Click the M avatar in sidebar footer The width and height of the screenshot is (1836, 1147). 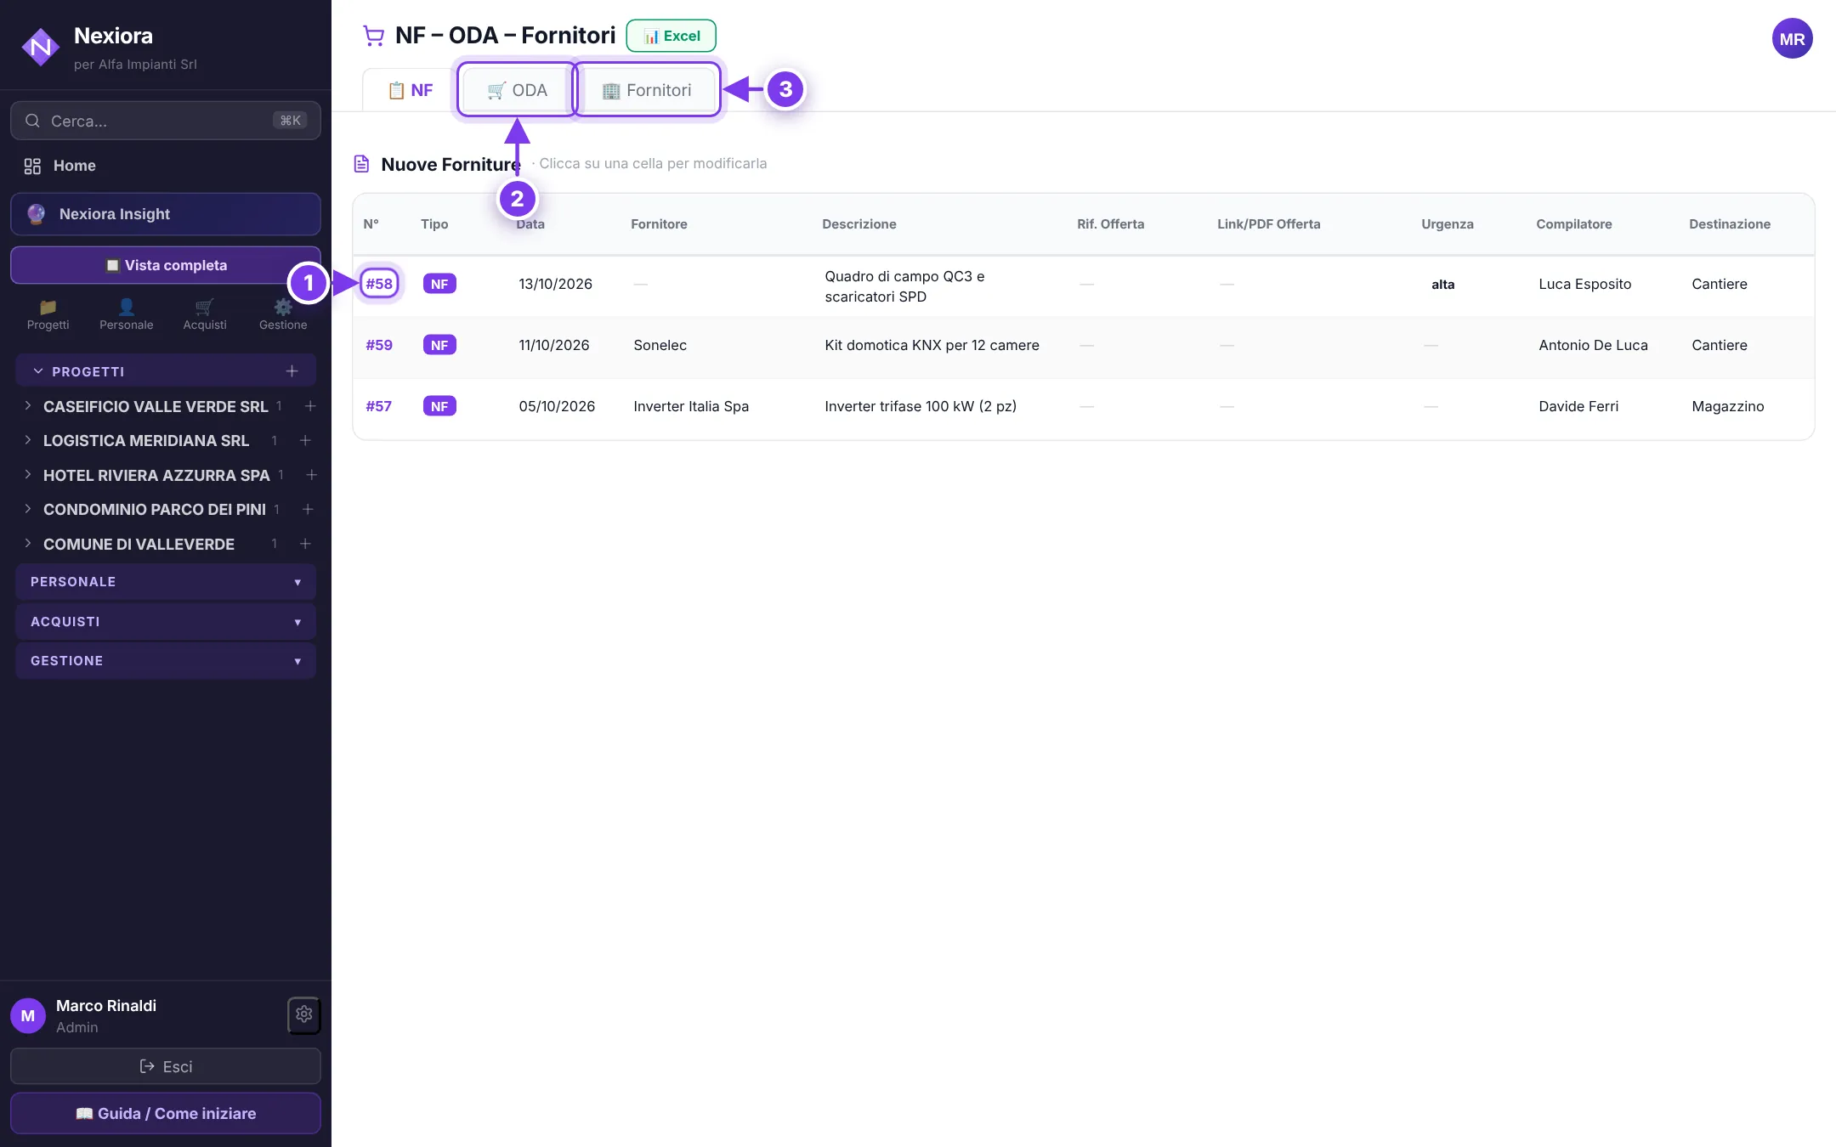tap(28, 1015)
